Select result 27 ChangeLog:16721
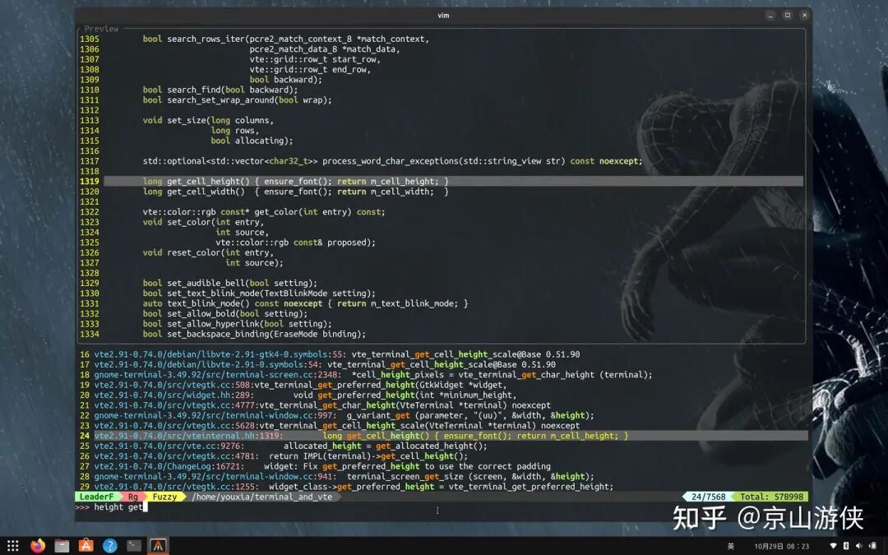This screenshot has width=888, height=555. (314, 467)
